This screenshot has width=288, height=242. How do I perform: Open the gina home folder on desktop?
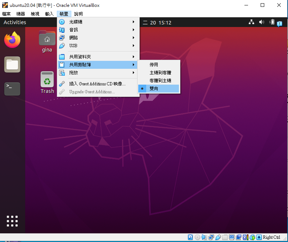point(47,41)
